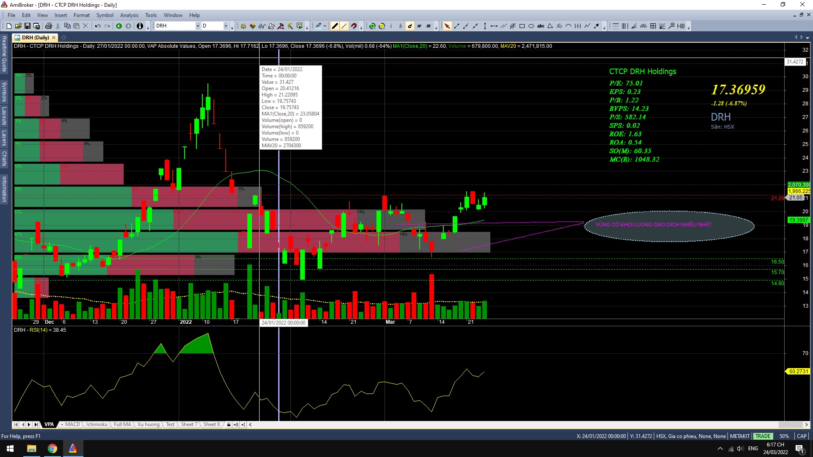
Task: Select the arrow pointer tool
Action: [447, 26]
